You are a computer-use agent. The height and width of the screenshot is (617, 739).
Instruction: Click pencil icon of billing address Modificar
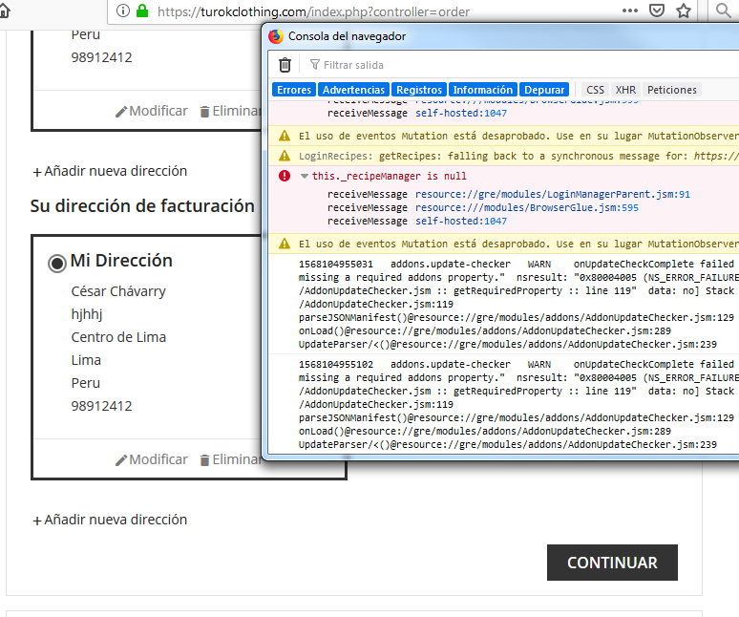pos(121,460)
